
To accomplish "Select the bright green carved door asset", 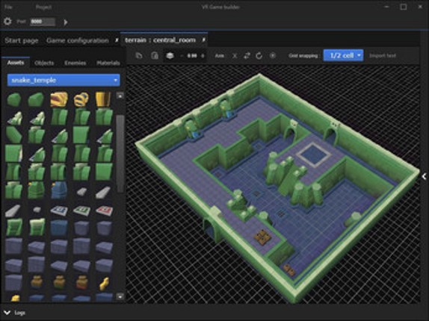I will pos(14,227).
